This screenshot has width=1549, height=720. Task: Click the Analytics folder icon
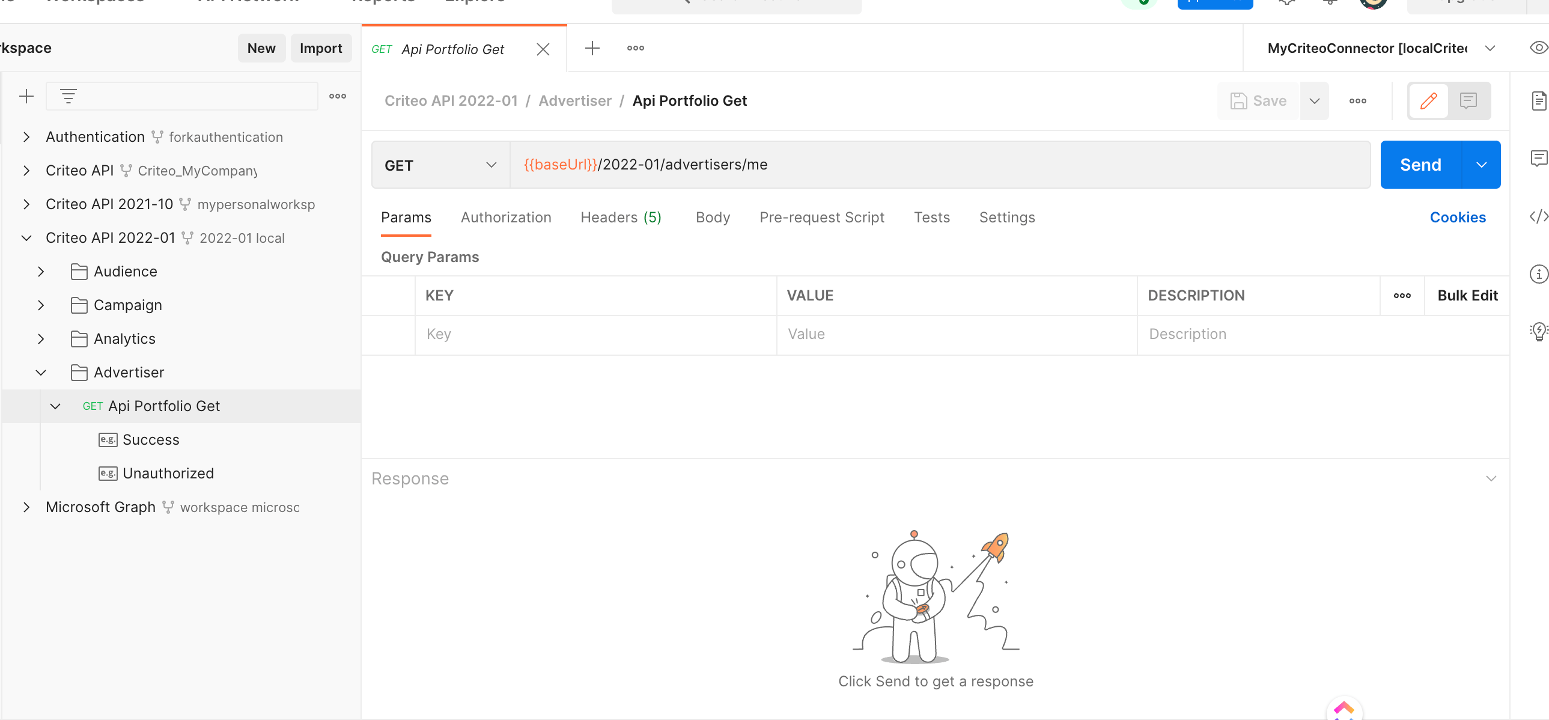[79, 338]
